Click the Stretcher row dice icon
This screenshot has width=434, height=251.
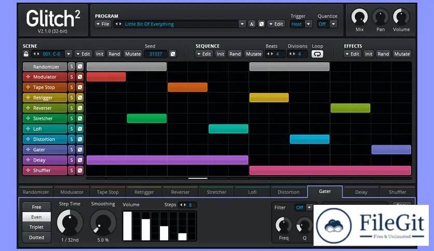[80, 119]
